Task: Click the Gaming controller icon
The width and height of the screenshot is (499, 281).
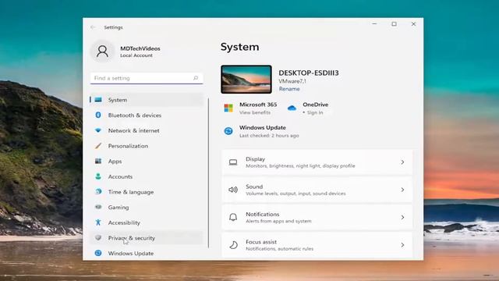Action: pos(98,207)
